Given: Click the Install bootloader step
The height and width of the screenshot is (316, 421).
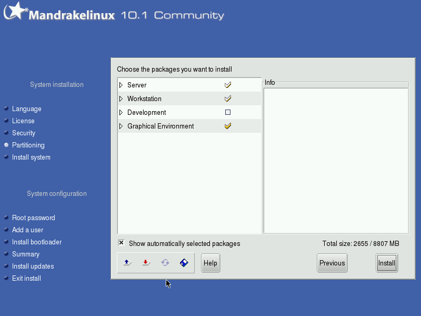Looking at the screenshot, I should click(37, 242).
